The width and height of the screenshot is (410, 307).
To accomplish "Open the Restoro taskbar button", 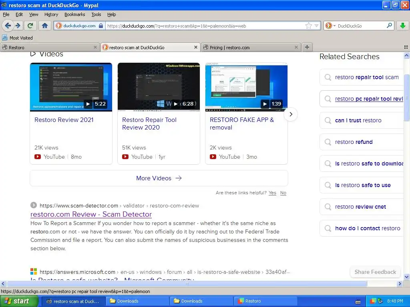I will click(265, 301).
